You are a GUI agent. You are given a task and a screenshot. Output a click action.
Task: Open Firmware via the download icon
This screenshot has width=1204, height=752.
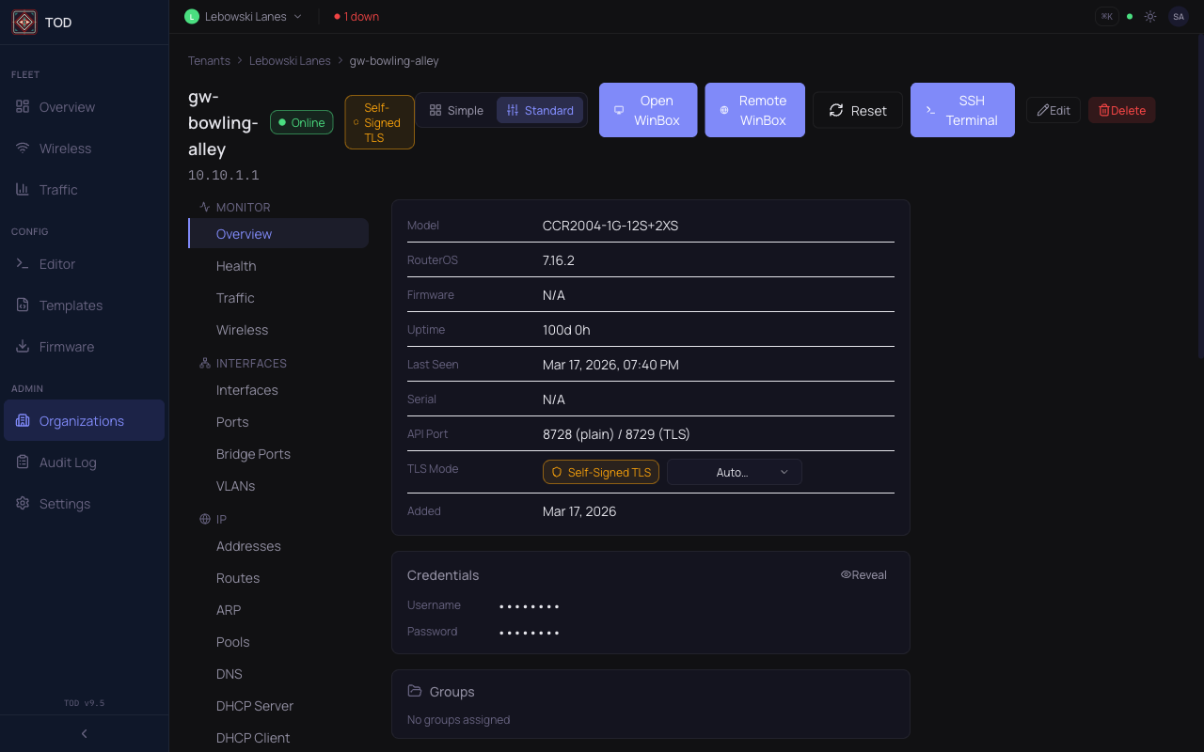(23, 346)
